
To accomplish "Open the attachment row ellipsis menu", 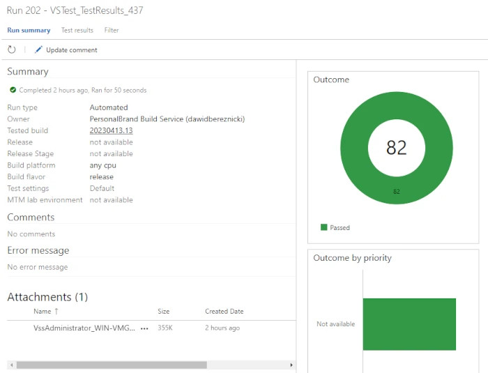I will point(144,328).
